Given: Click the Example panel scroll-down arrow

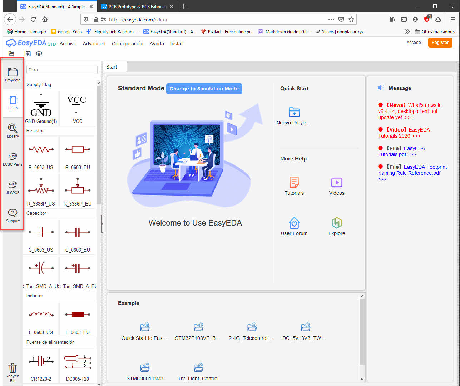Looking at the screenshot, I should (x=362, y=379).
